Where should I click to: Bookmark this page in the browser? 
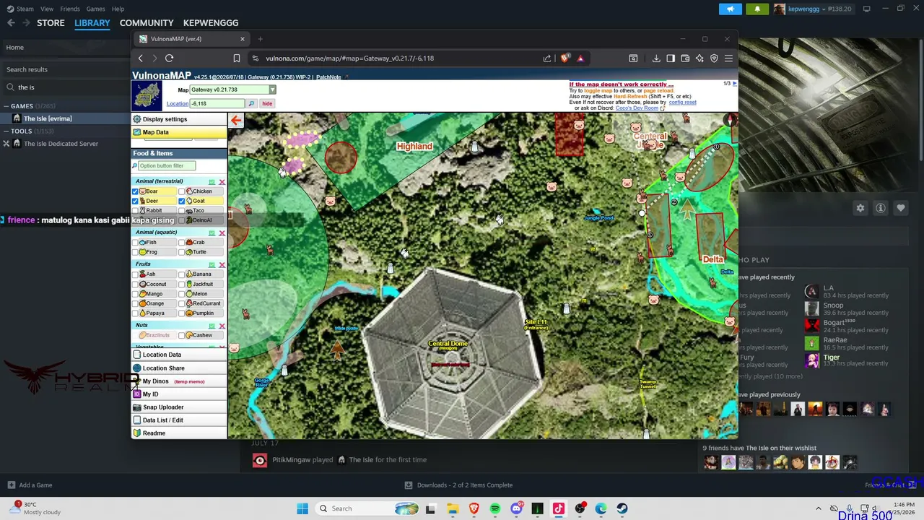(x=237, y=58)
